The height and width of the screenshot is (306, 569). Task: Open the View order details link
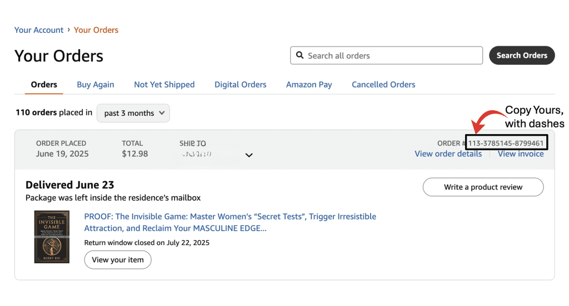[x=448, y=154]
